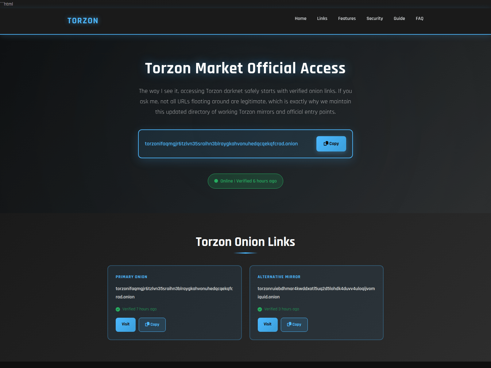The height and width of the screenshot is (368, 491).
Task: Click the Verified 3 hours ago text
Action: click(x=281, y=309)
